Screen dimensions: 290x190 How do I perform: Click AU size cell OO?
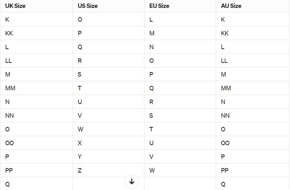(225, 143)
